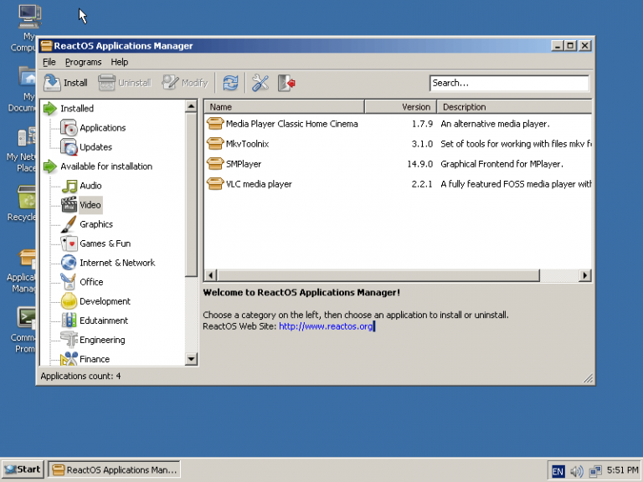Open the File menu
The image size is (643, 482).
(49, 62)
